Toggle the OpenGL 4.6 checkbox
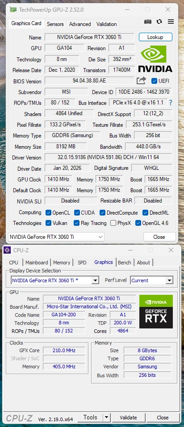The width and height of the screenshot is (184, 427). point(138,223)
